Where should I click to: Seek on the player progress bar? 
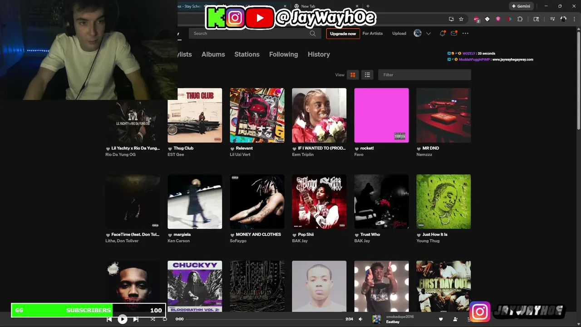[x=265, y=319]
